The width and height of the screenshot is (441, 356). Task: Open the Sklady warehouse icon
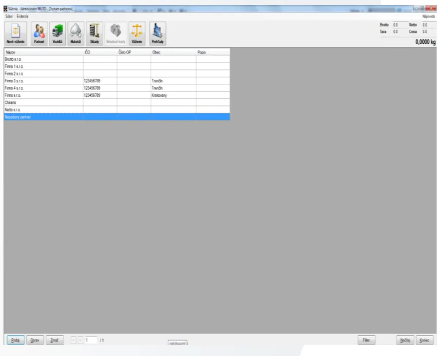(x=94, y=33)
